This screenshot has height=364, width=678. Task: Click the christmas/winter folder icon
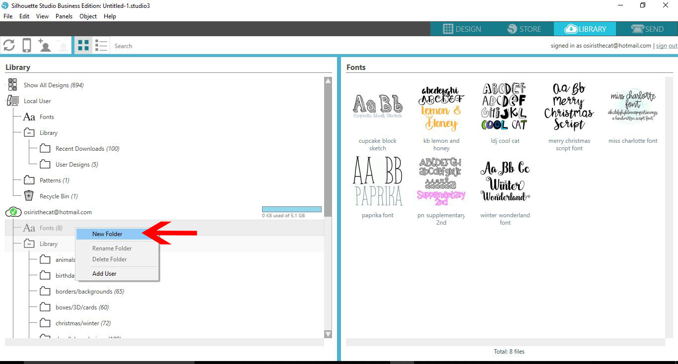coord(45,323)
